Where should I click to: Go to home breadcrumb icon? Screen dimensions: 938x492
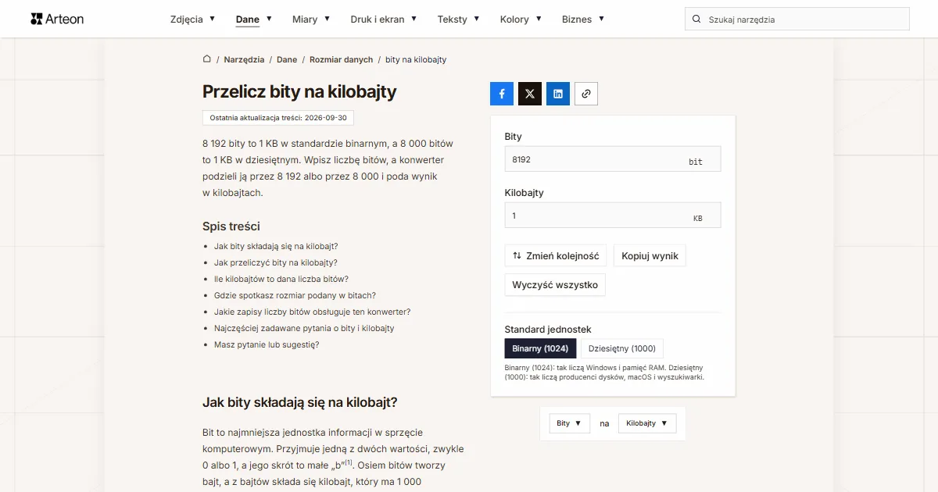pos(207,59)
